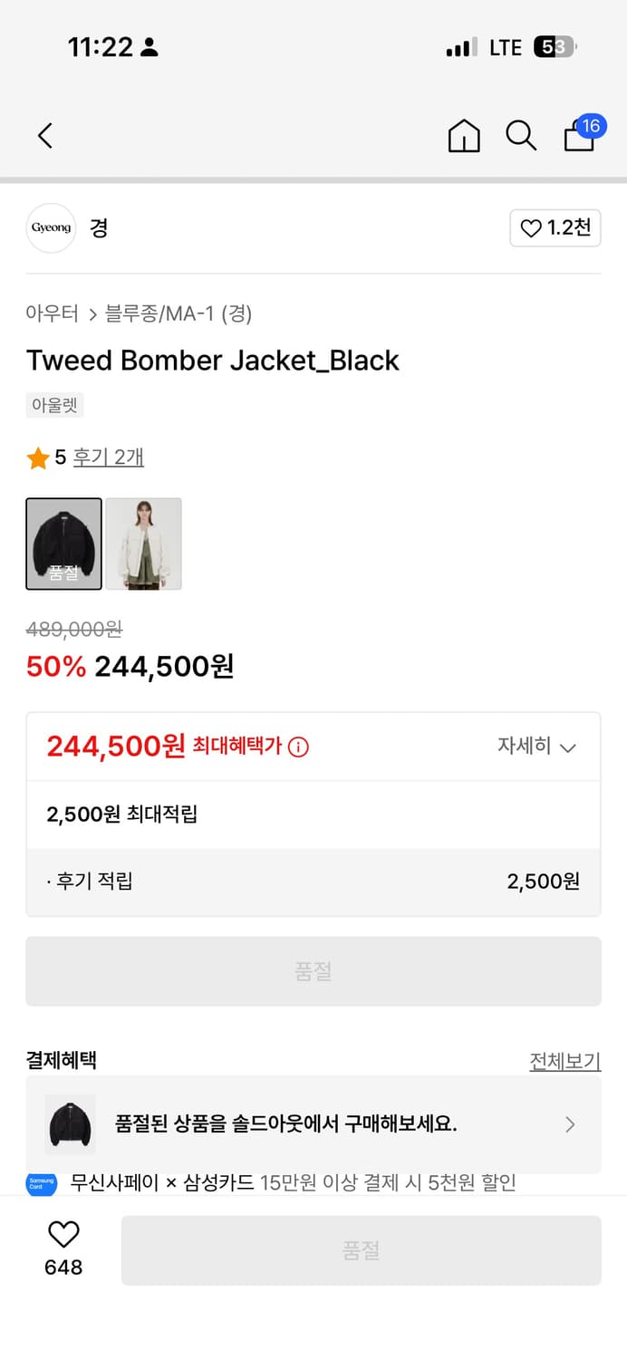Image resolution: width=627 pixels, height=1359 pixels.
Task: Select the black jacket color thumbnail
Action: point(63,544)
